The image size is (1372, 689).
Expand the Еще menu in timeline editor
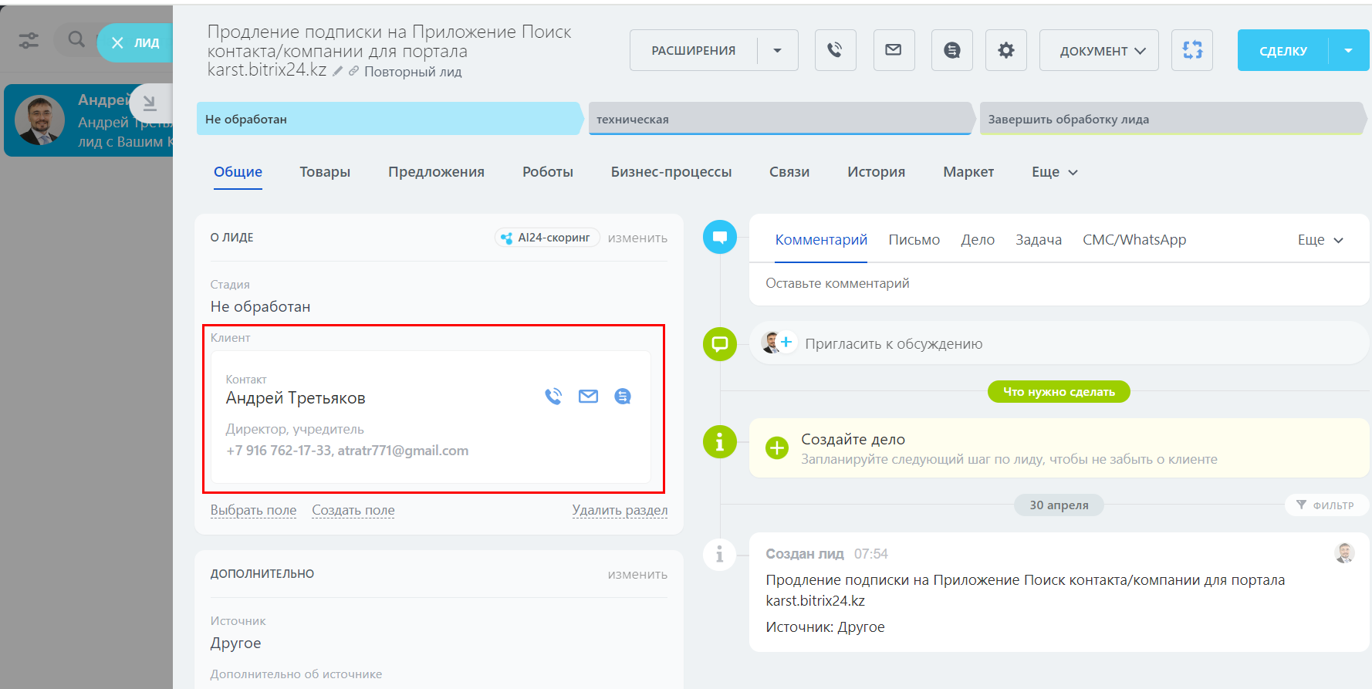[1320, 240]
